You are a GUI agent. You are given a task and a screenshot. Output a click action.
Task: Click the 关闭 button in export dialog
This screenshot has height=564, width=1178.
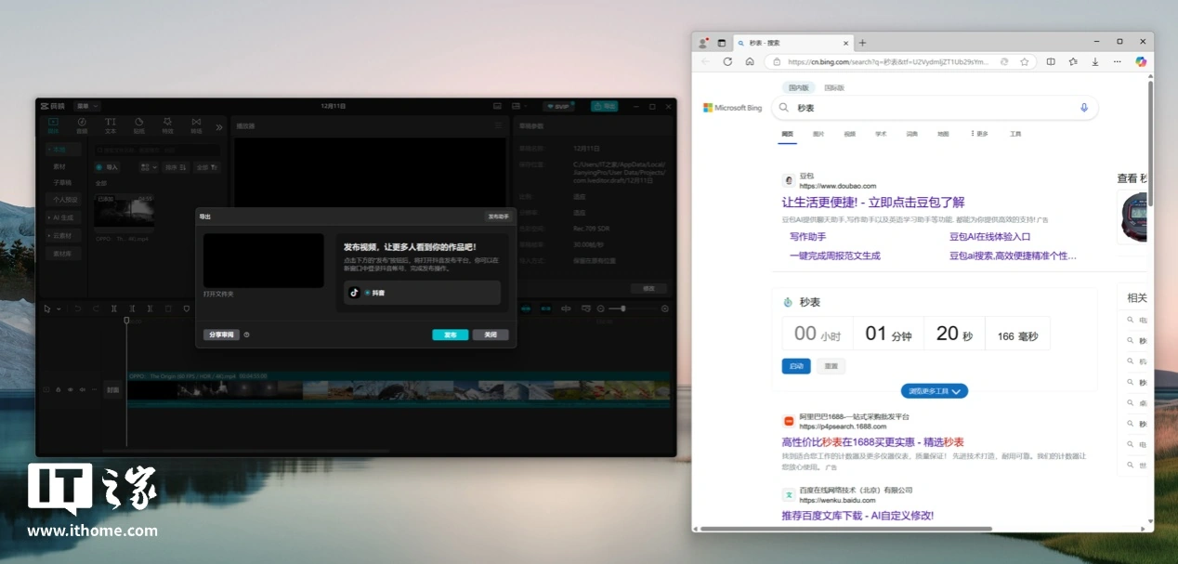(491, 334)
